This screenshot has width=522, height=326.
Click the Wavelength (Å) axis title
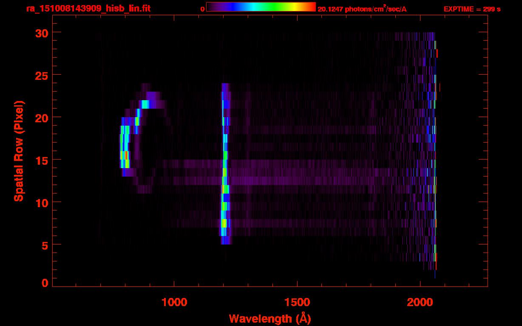point(270,318)
